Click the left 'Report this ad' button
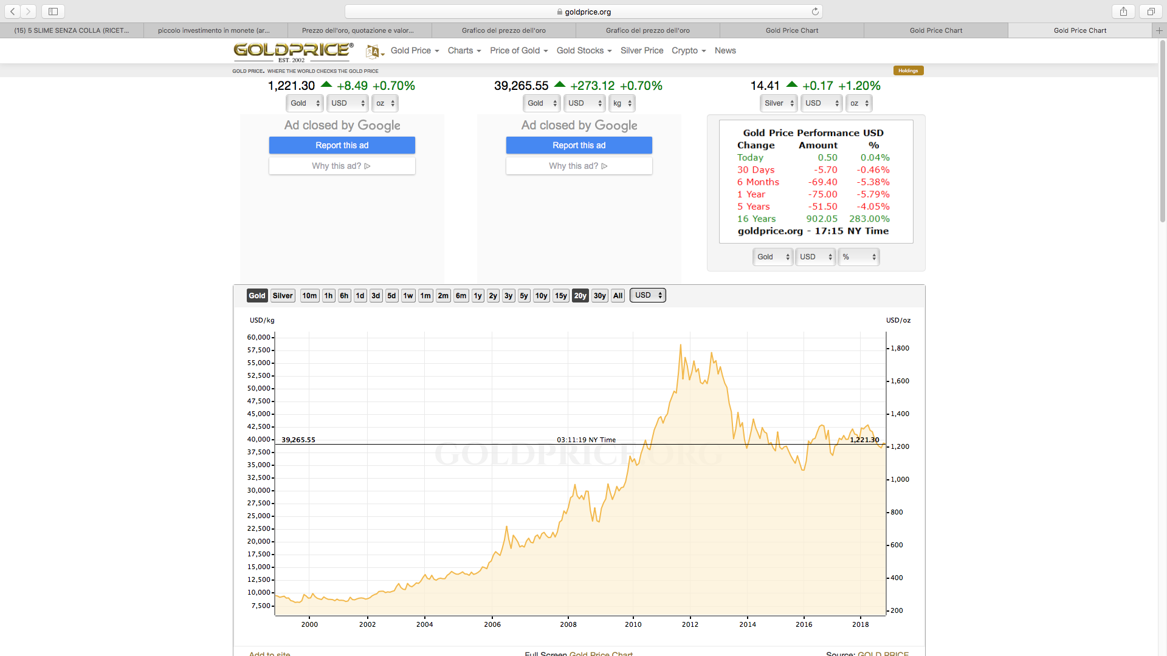The image size is (1167, 656). [x=342, y=145]
